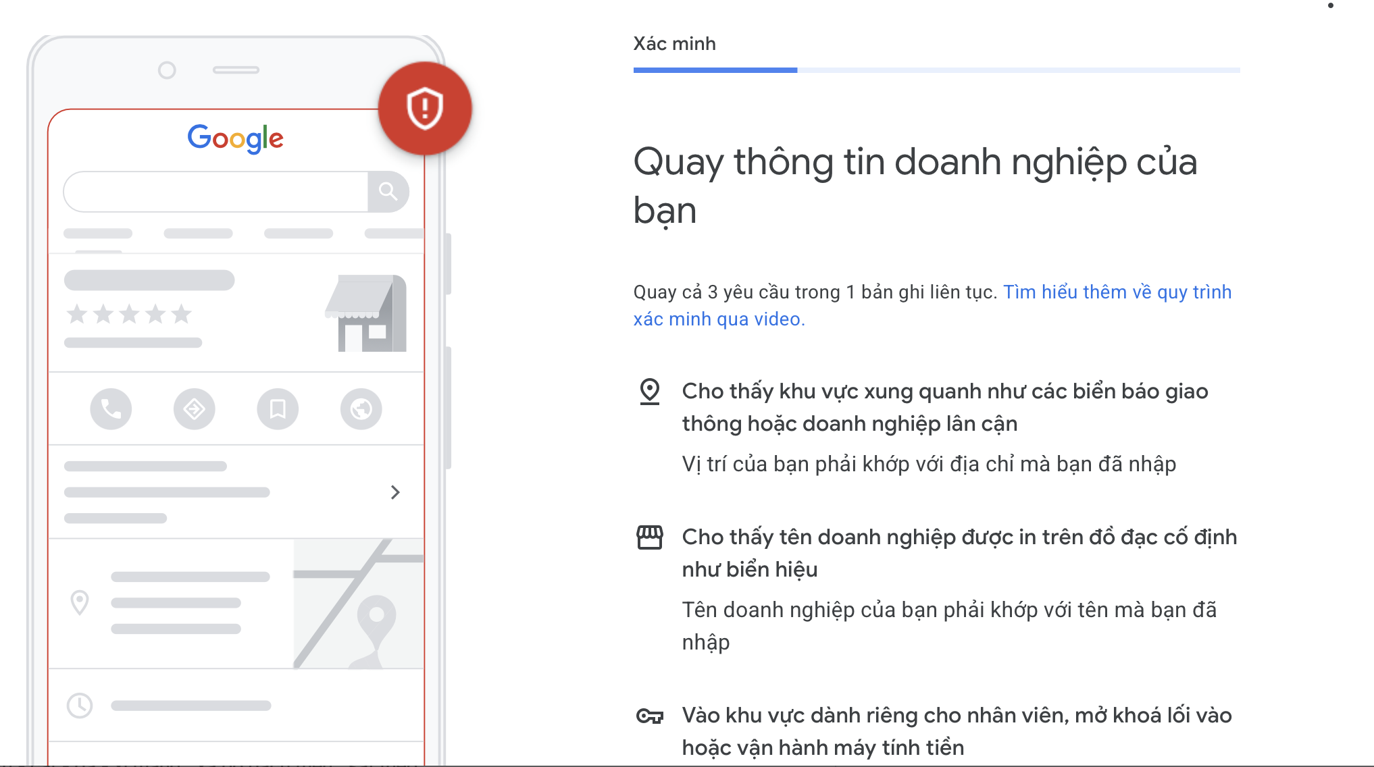This screenshot has width=1374, height=767.
Task: Click text 'Tên doanh nghiệp của bạn phải khớp'
Action: coord(860,610)
